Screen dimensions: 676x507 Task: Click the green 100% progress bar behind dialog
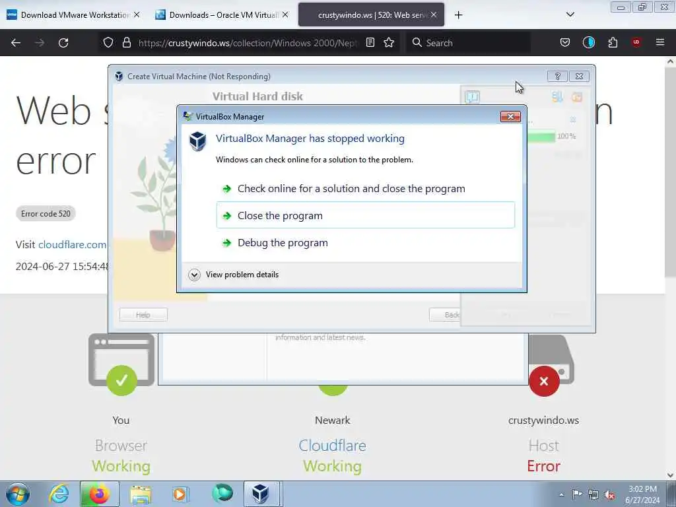(x=541, y=137)
